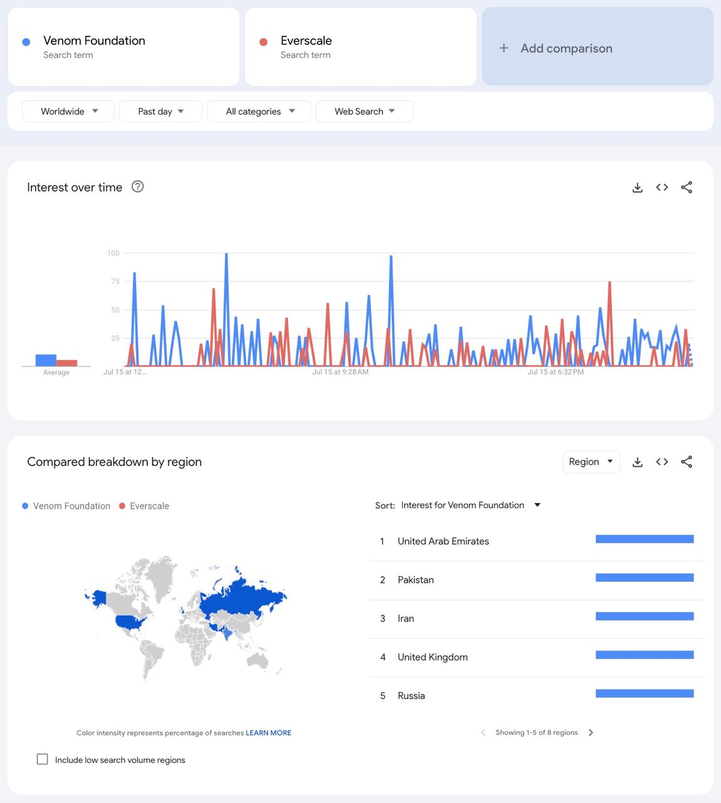Open the Region resolution dropdown
This screenshot has height=803, width=721.
591,462
